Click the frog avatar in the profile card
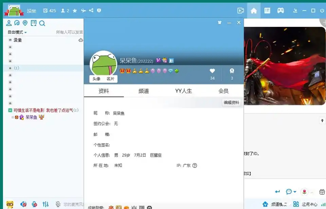Image resolution: width=326 pixels, height=209 pixels. pos(103,63)
